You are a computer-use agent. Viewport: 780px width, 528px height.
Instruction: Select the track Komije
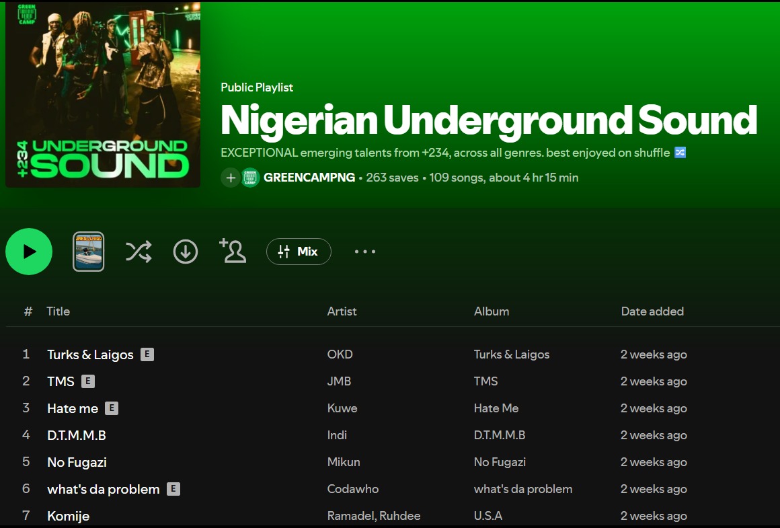[68, 516]
